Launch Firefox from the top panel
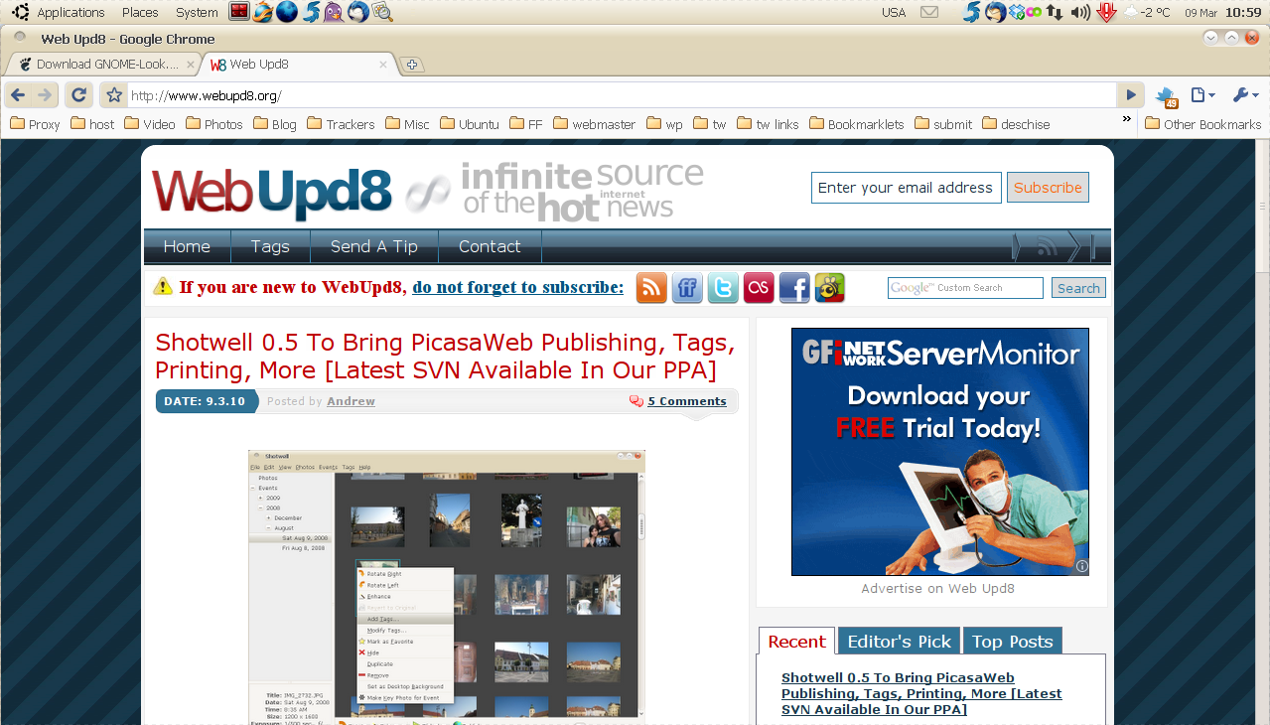This screenshot has height=725, width=1270. (263, 12)
